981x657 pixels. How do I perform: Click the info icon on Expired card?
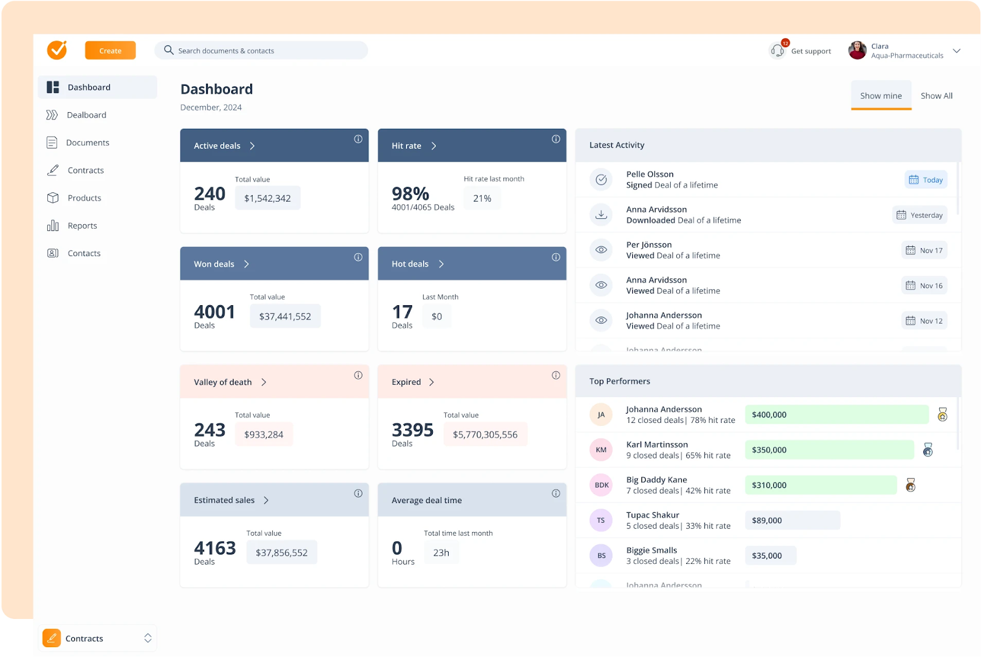coord(555,375)
